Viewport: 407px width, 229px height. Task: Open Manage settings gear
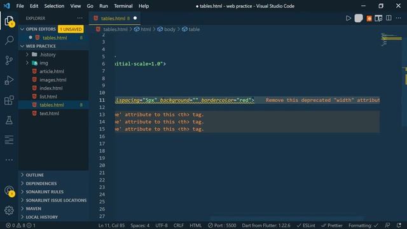[9, 211]
